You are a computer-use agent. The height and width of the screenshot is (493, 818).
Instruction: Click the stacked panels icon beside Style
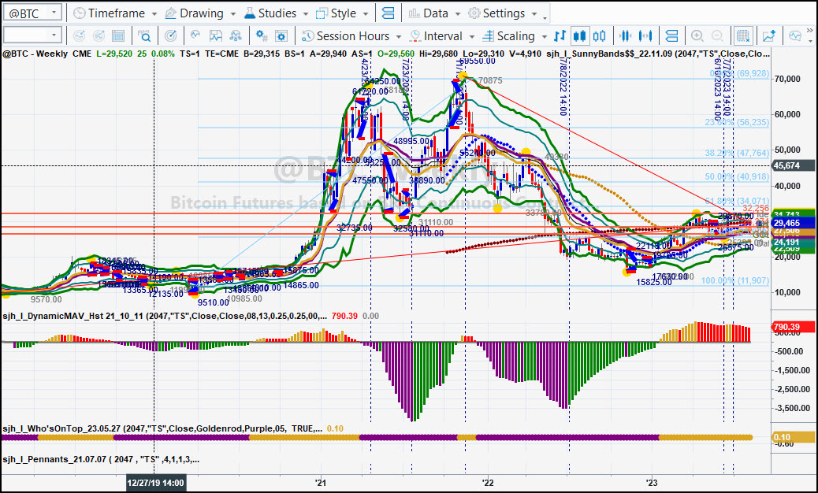point(388,13)
